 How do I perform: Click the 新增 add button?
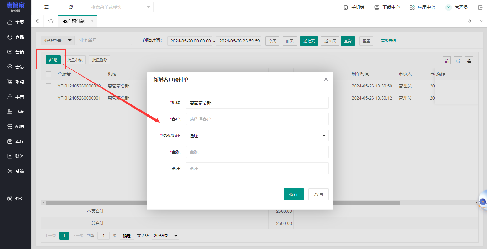(53, 60)
